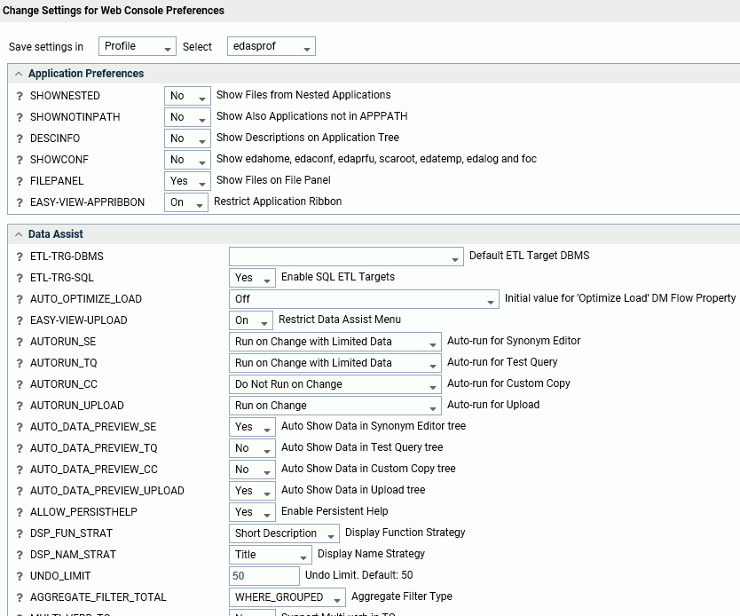This screenshot has height=616, width=740.
Task: Click help icon for AUTO_OPTIMIZE_LOAD
Action: 20,299
